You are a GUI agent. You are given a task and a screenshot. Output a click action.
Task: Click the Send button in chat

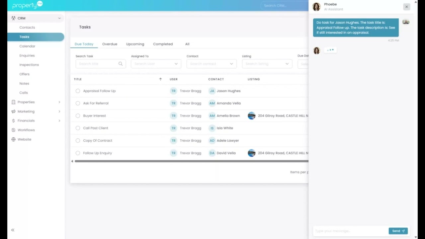click(x=398, y=231)
